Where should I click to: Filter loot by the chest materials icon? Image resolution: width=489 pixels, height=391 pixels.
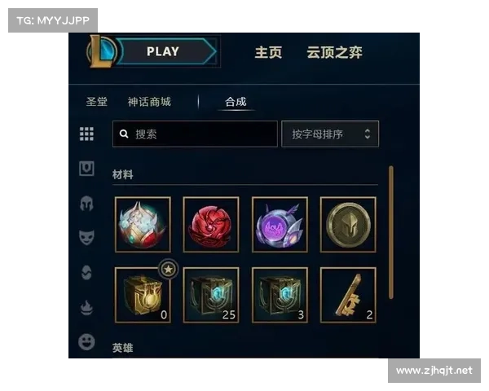point(86,169)
